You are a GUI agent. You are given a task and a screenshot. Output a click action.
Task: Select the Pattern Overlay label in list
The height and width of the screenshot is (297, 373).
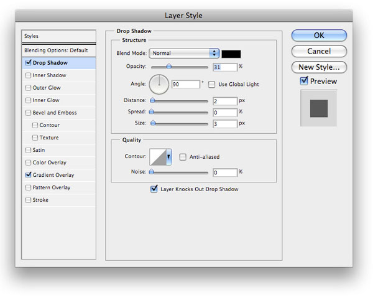(52, 187)
